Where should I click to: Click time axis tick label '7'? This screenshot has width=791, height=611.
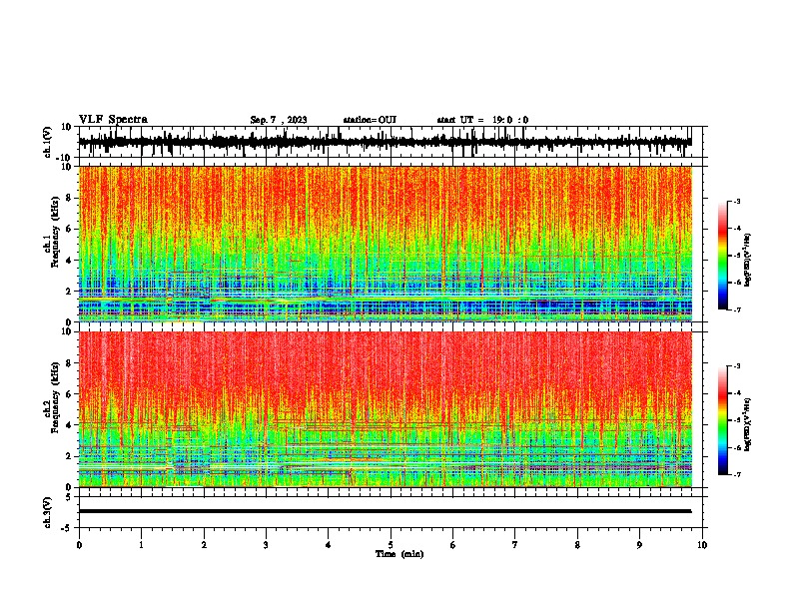515,545
